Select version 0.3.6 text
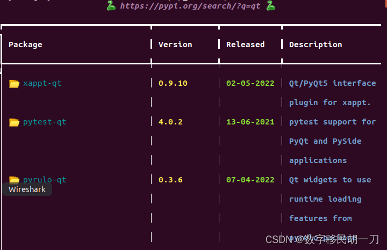 coord(170,180)
